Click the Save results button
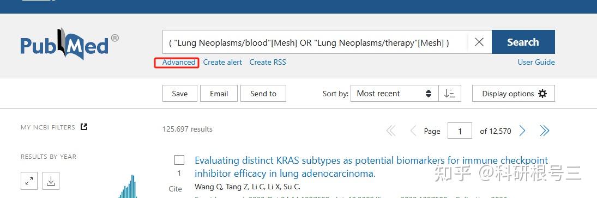This screenshot has height=198, width=597. pos(180,94)
